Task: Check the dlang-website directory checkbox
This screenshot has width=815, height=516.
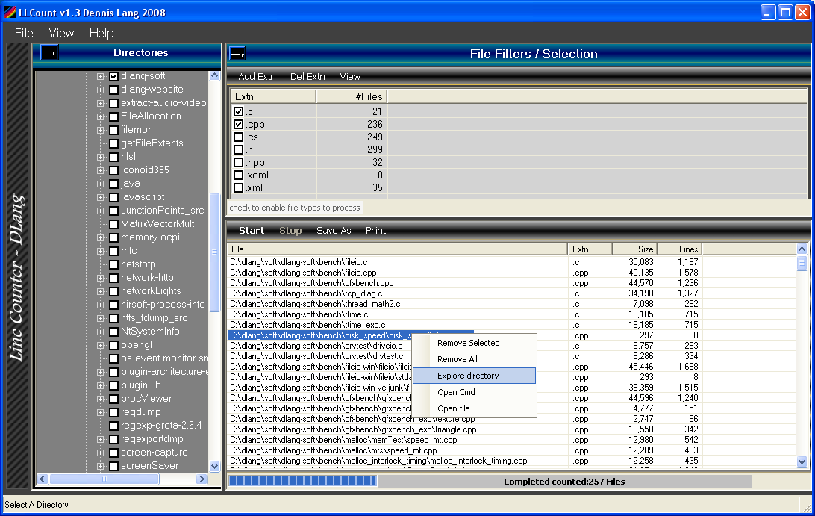Action: 114,90
